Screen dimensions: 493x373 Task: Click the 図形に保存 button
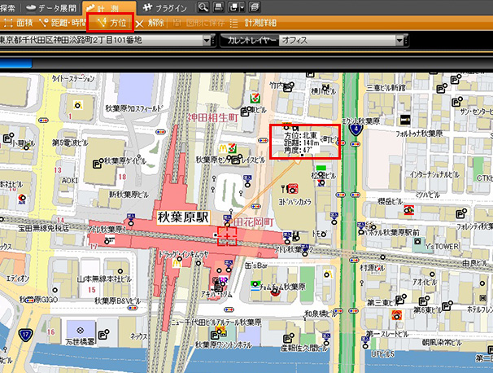click(199, 23)
